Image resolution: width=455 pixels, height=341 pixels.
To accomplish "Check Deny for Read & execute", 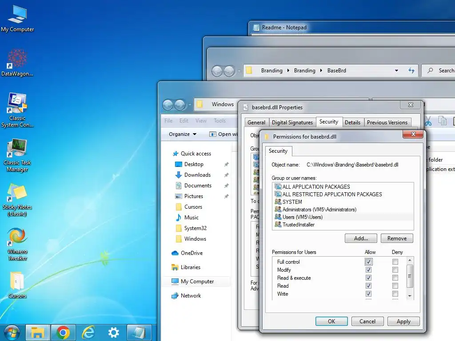I will [395, 278].
